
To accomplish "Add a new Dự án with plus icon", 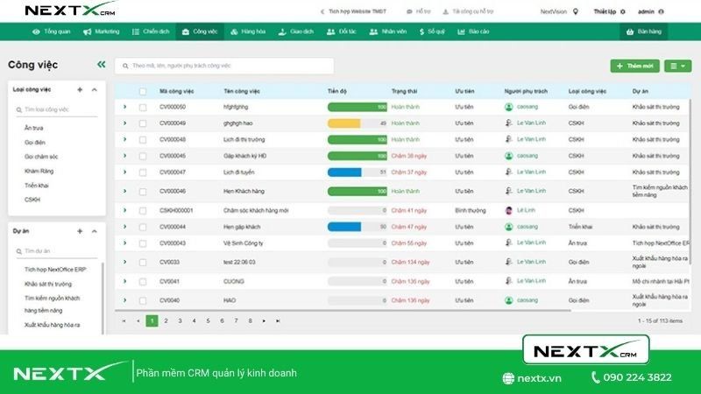I will 80,231.
